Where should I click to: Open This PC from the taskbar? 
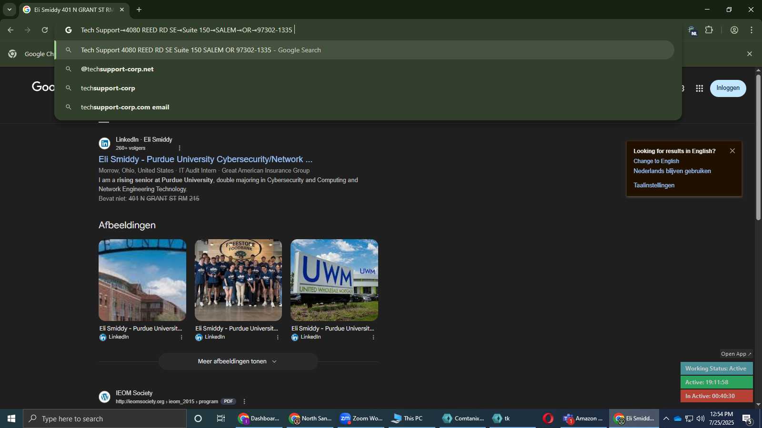pyautogui.click(x=412, y=418)
